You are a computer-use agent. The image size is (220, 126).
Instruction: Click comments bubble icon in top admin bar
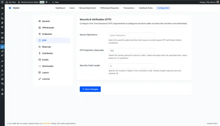coord(46,2)
